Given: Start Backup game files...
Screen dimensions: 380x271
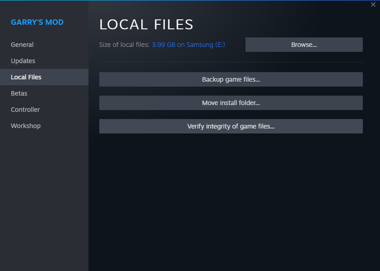Looking at the screenshot, I should click(x=231, y=79).
